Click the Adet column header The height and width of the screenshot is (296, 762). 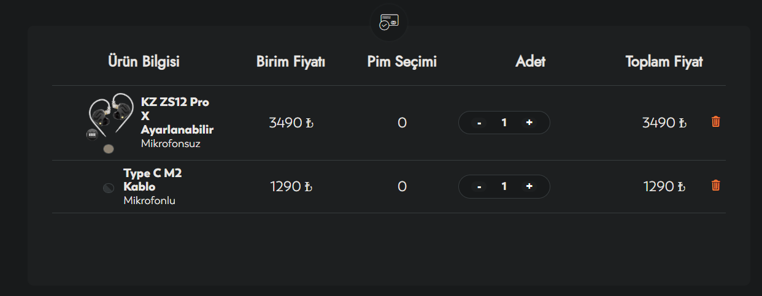point(530,62)
